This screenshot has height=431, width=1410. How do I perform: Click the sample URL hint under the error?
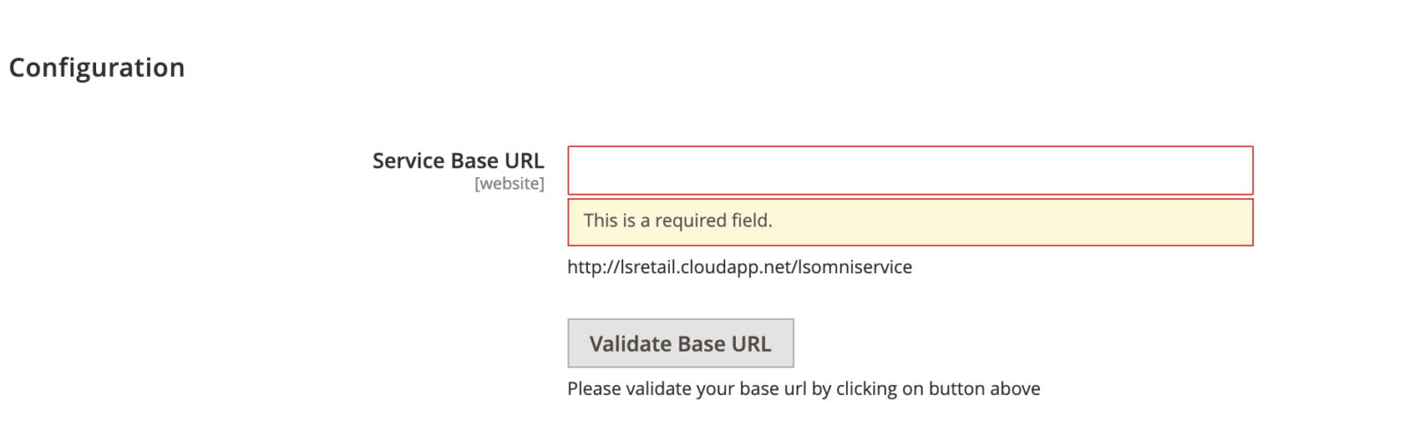coord(739,267)
